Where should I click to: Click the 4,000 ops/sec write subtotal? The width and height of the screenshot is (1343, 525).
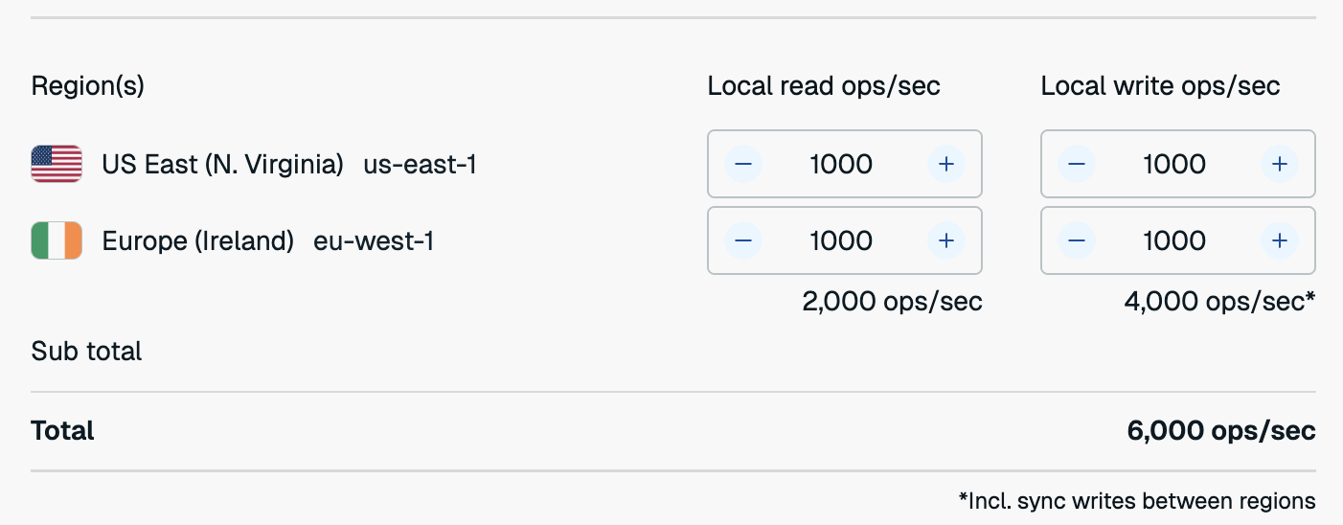1219,302
